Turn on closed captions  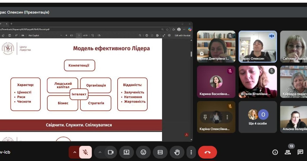160,152
